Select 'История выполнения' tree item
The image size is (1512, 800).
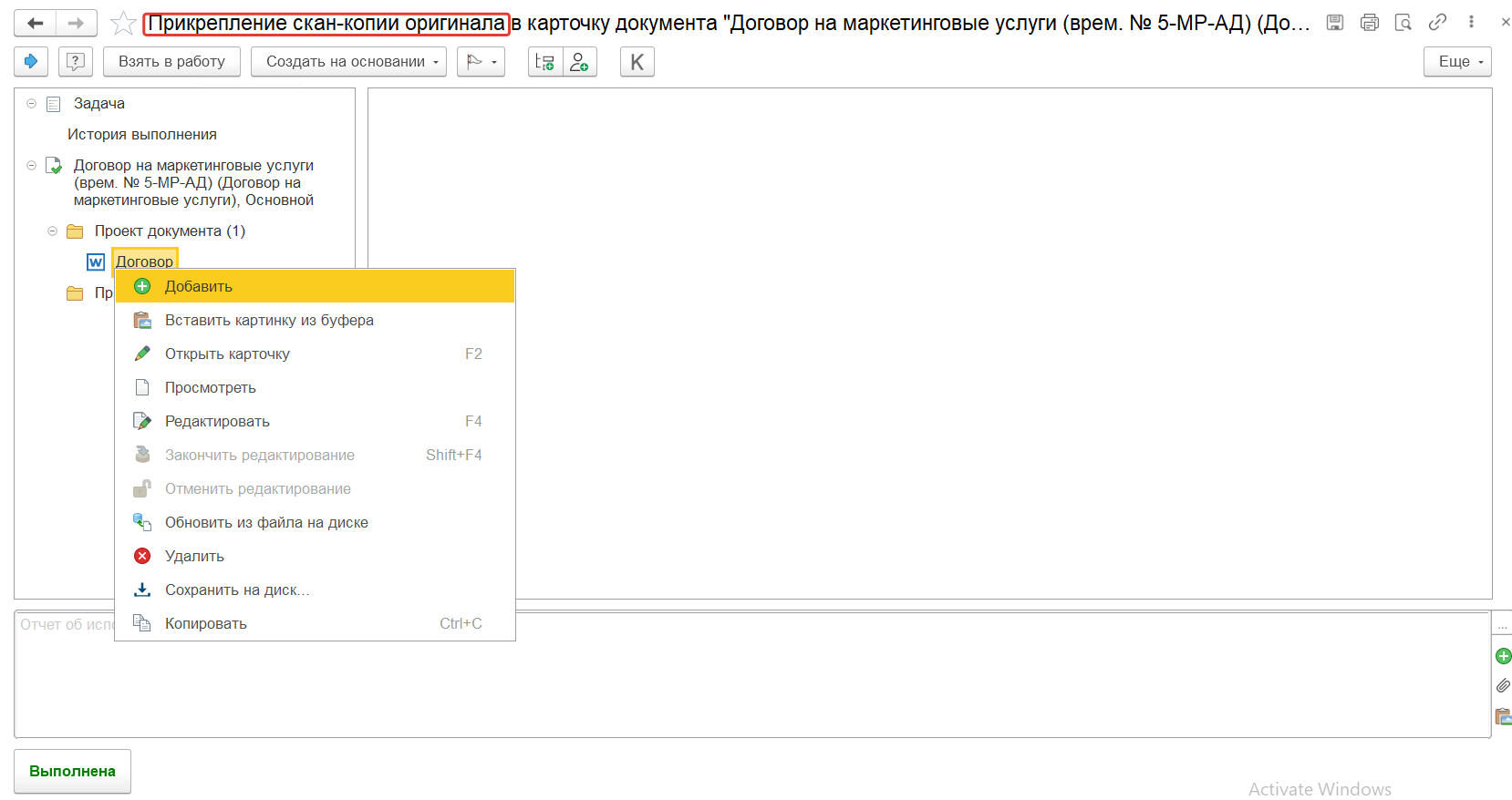pyautogui.click(x=142, y=135)
